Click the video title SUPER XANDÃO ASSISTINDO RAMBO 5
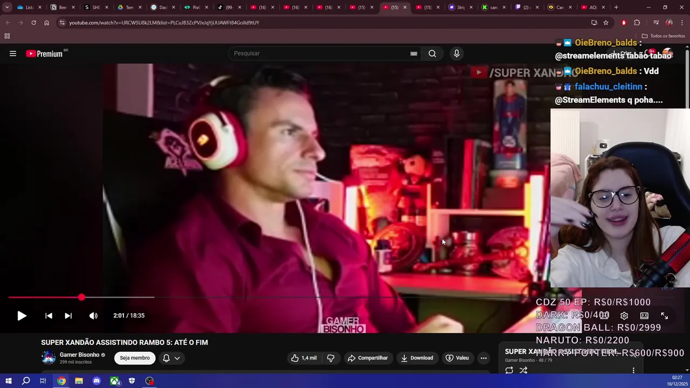Viewport: 690px width, 388px height. [x=125, y=342]
